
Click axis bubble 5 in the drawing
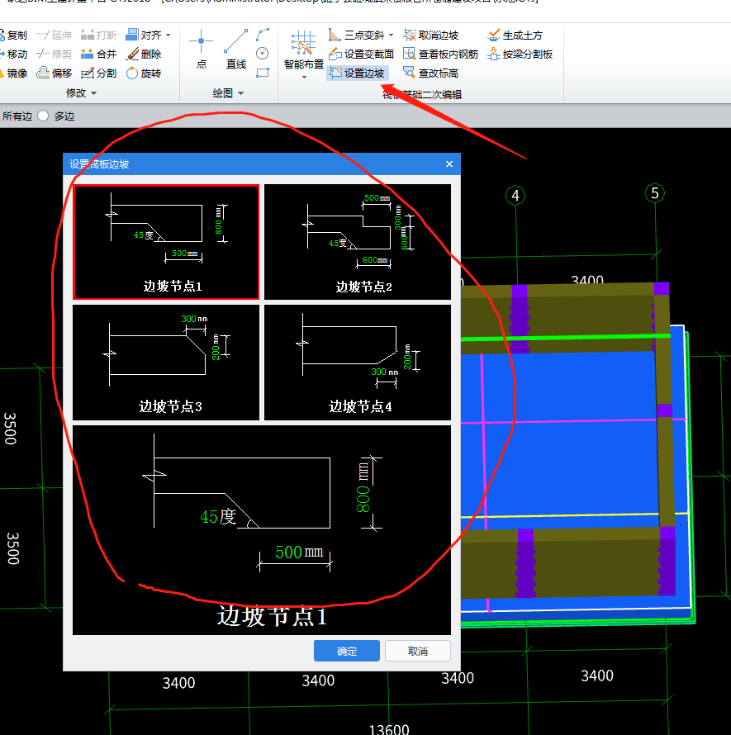click(x=654, y=193)
